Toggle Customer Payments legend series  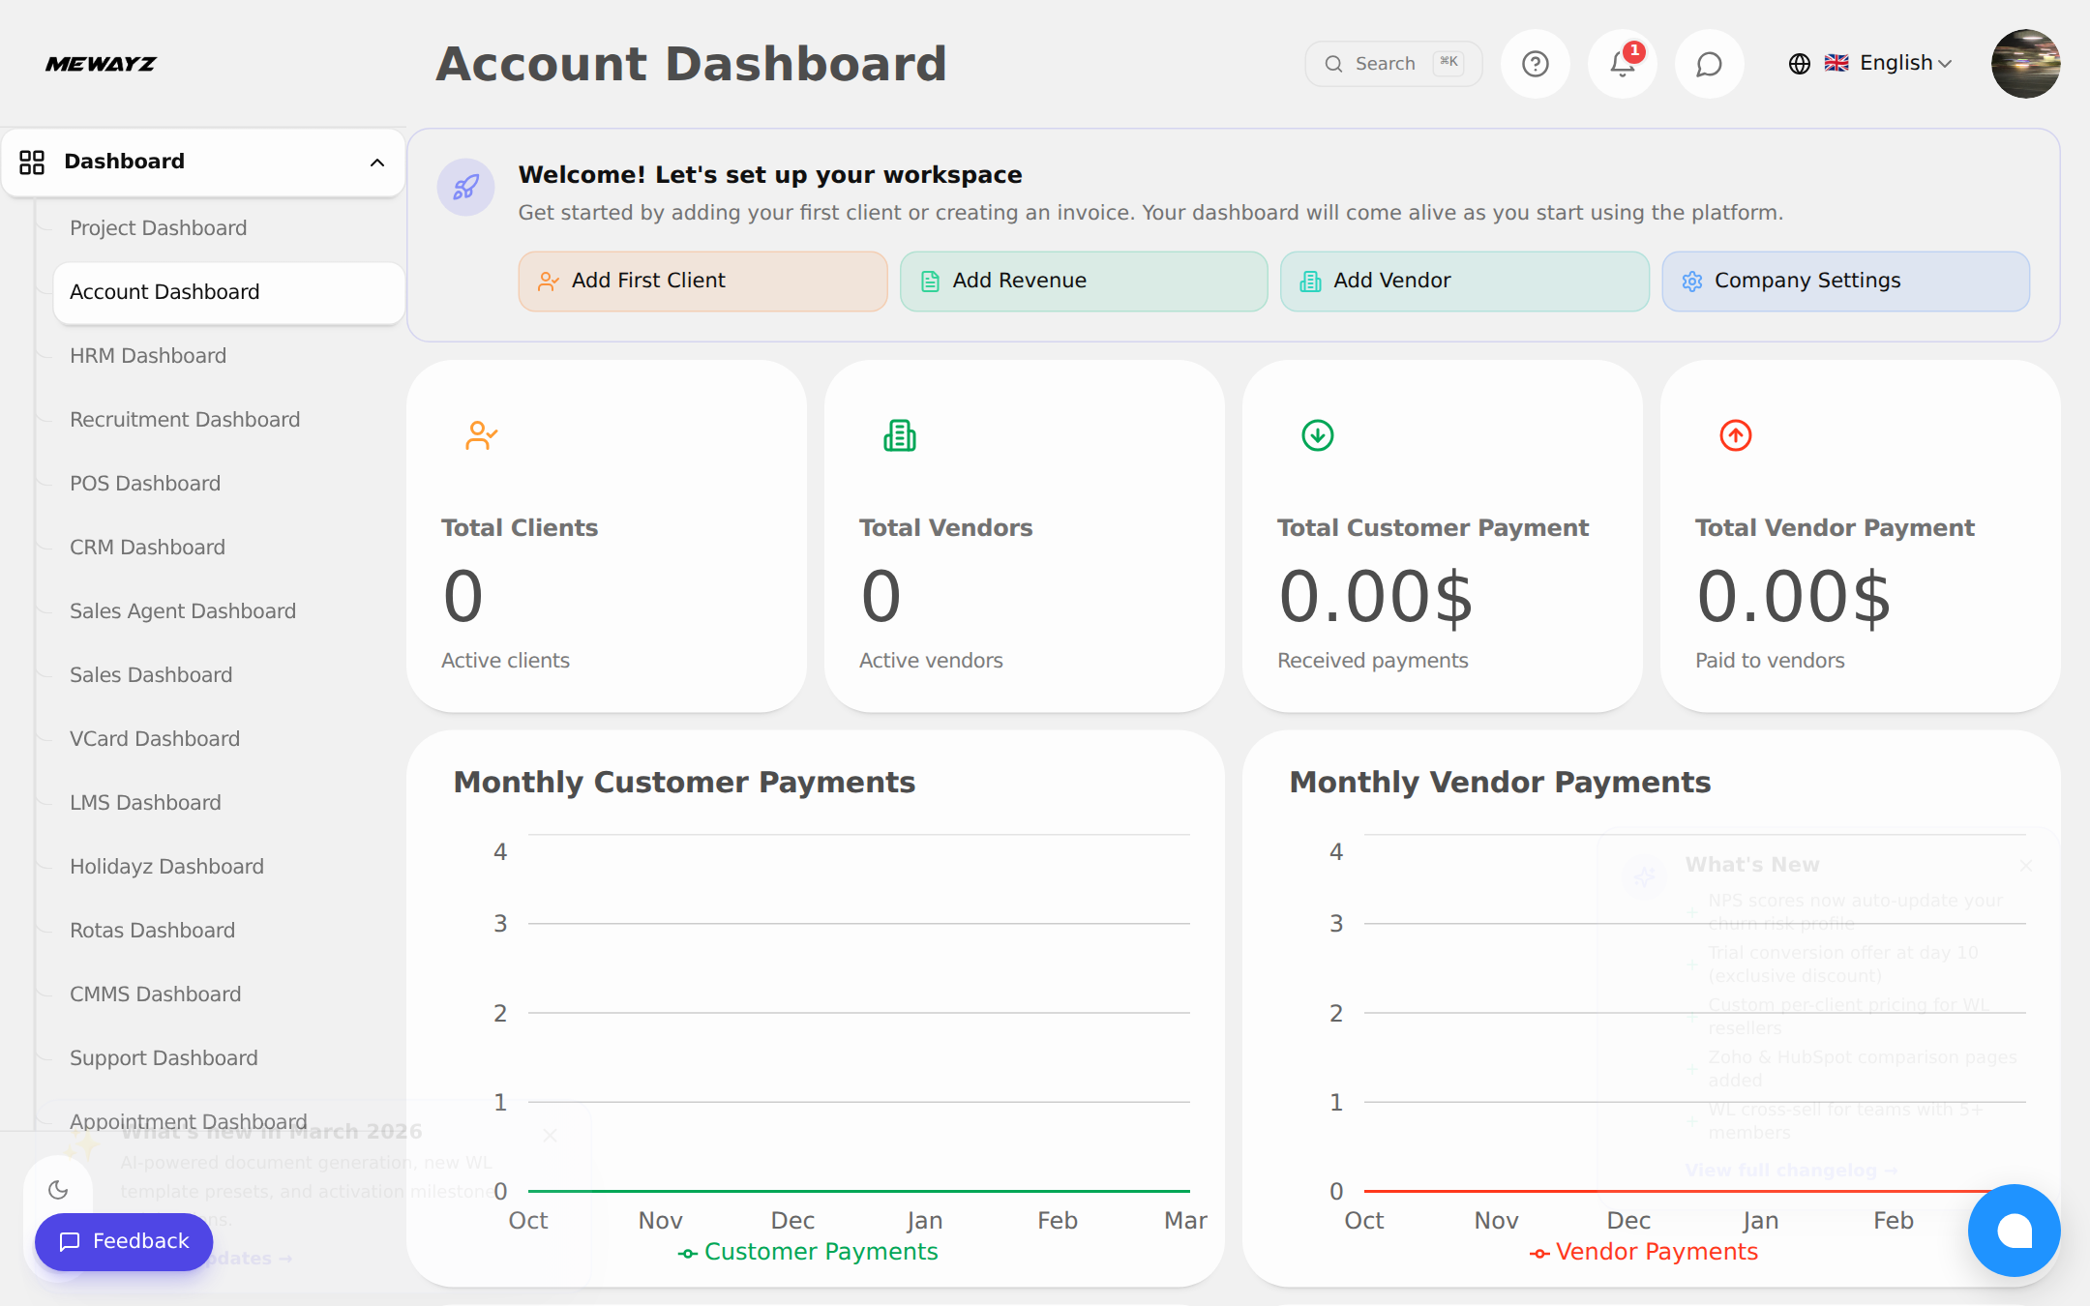(x=808, y=1252)
